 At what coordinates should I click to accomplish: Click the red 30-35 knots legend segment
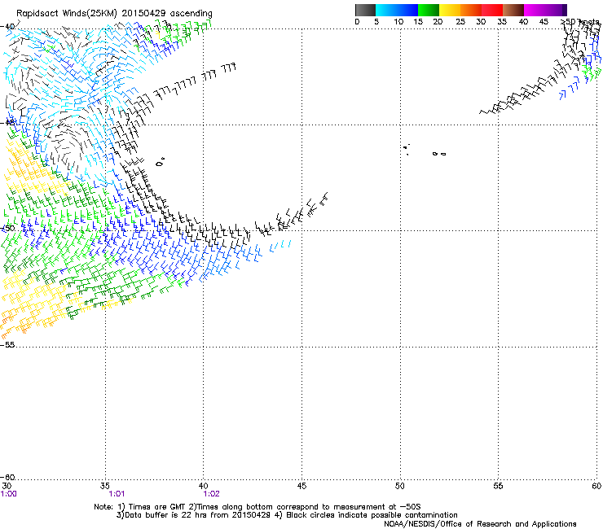[492, 10]
